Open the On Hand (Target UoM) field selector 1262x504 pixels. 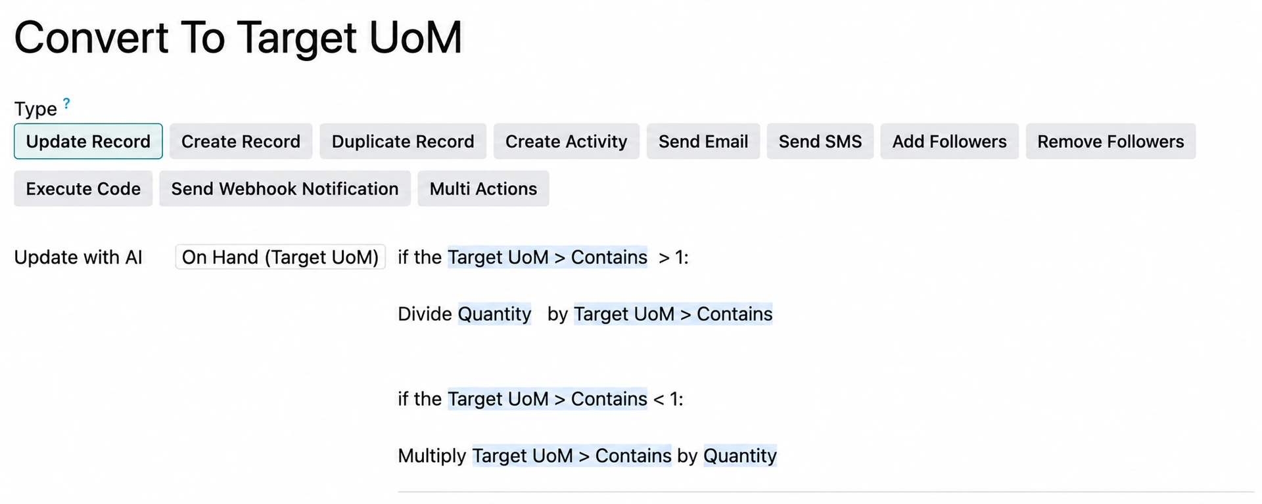[x=280, y=257]
